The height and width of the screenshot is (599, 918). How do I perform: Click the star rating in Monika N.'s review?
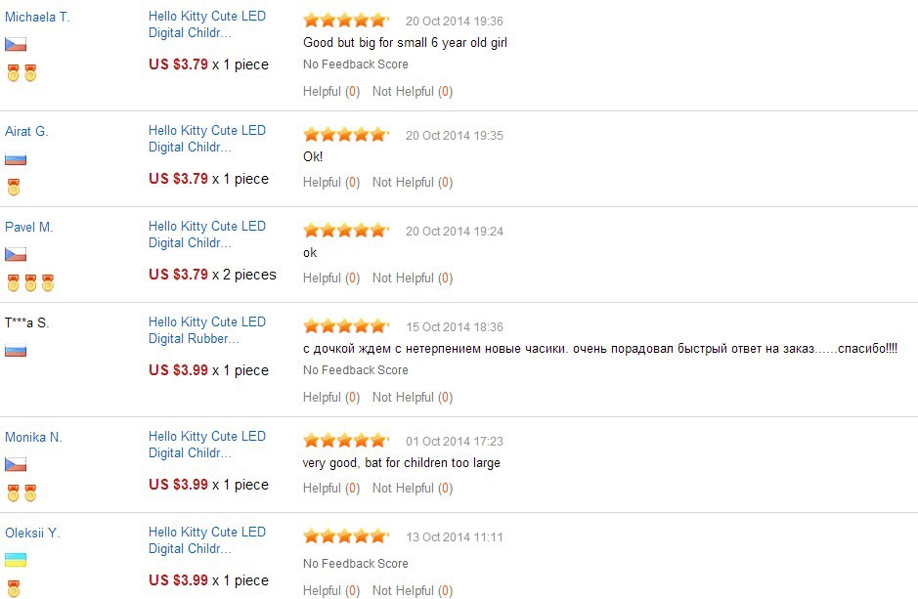346,441
